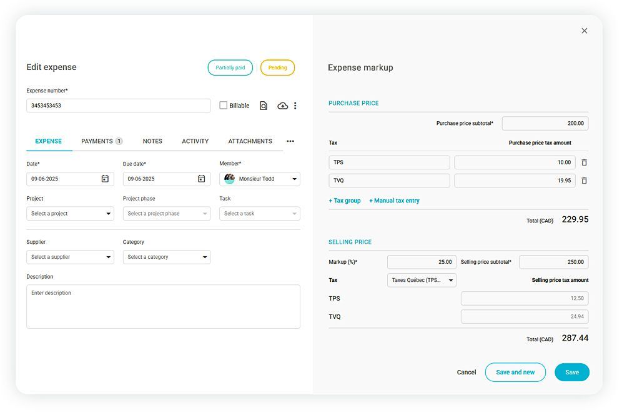Viewport: 622px width, 420px height.
Task: Switch to the Attachments tab
Action: coord(250,141)
